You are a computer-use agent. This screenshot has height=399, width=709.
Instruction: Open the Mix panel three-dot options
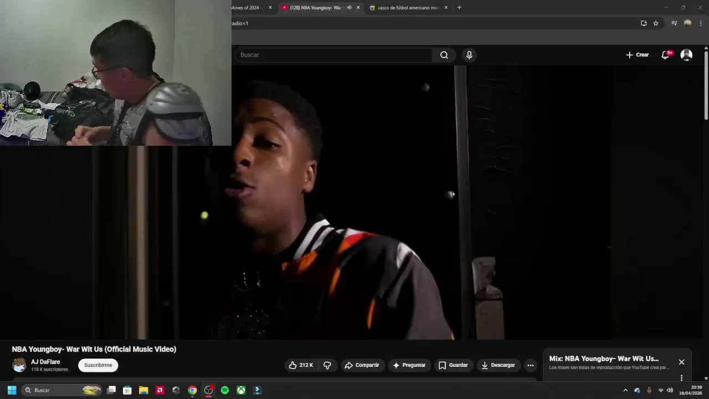coord(682,378)
